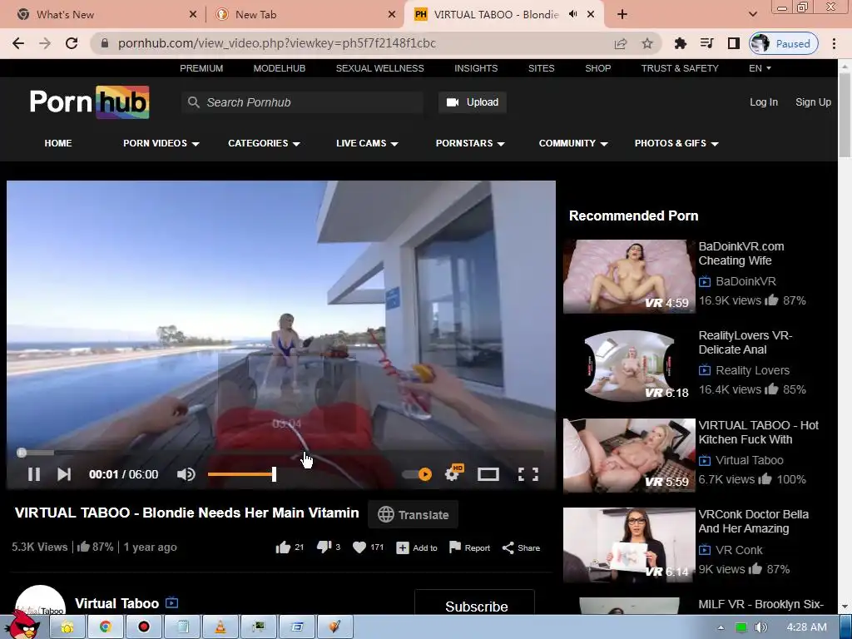852x639 pixels.
Task: Go to the HOME navigation item
Action: point(58,143)
